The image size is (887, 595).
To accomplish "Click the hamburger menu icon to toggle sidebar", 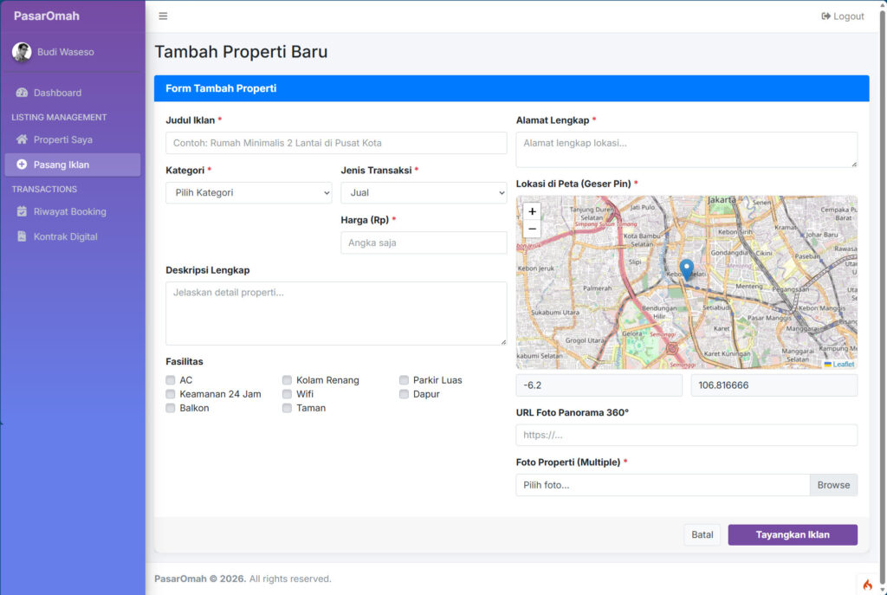I will pos(163,16).
